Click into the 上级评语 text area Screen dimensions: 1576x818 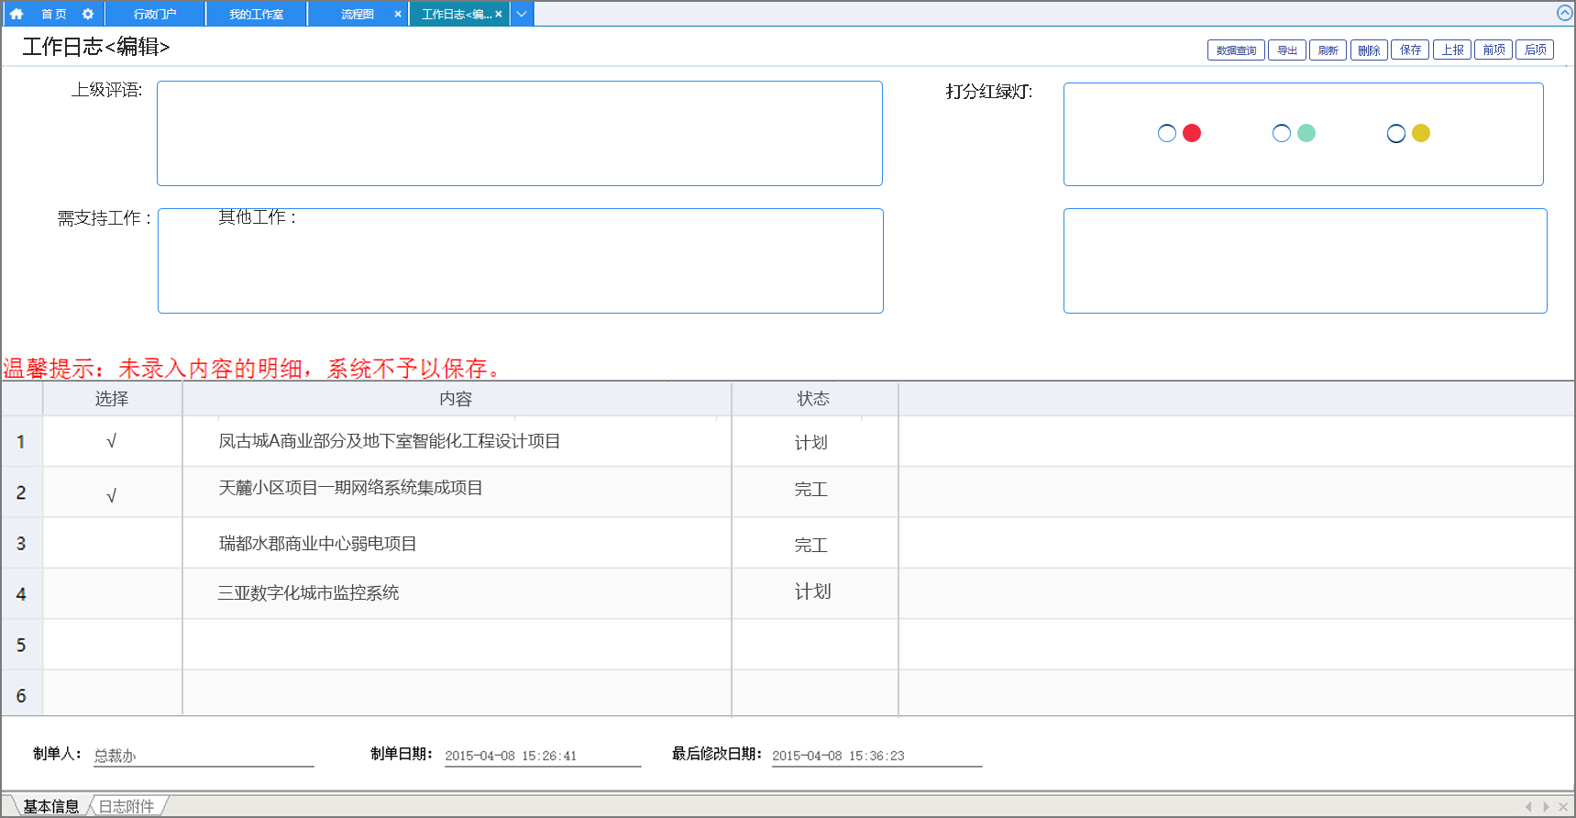point(520,133)
